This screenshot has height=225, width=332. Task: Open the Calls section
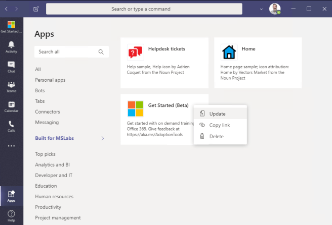[x=11, y=126]
